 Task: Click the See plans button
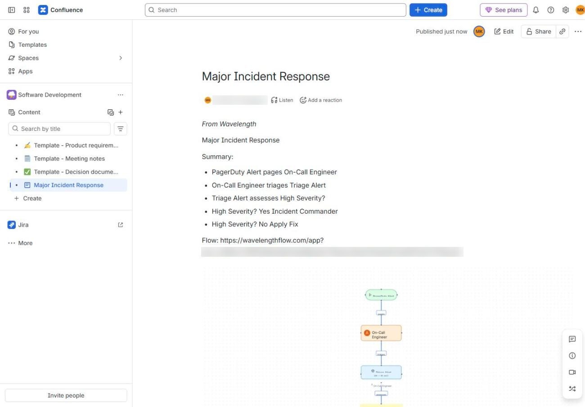[504, 10]
